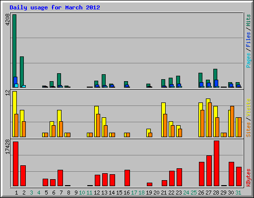Image resolution: width=254 pixels, height=198 pixels.
Task: Click the cyan "Pages" legend label
Action: pyautogui.click(x=249, y=60)
